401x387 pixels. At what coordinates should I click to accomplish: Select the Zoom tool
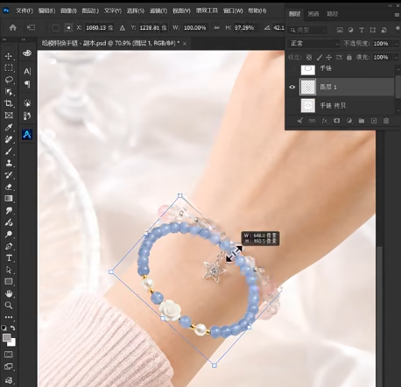click(x=9, y=306)
